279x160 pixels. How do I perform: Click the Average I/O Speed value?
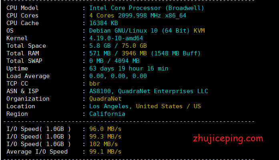pos(105,152)
